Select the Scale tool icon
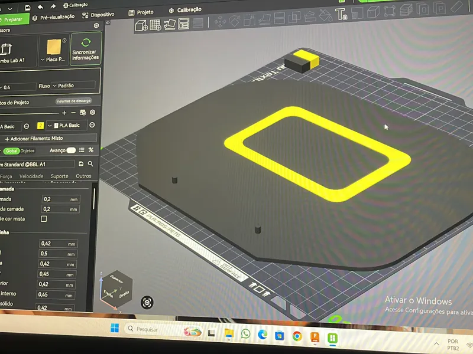 (250, 20)
